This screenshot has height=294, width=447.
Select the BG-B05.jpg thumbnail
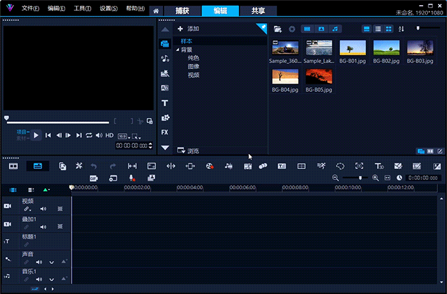point(319,77)
